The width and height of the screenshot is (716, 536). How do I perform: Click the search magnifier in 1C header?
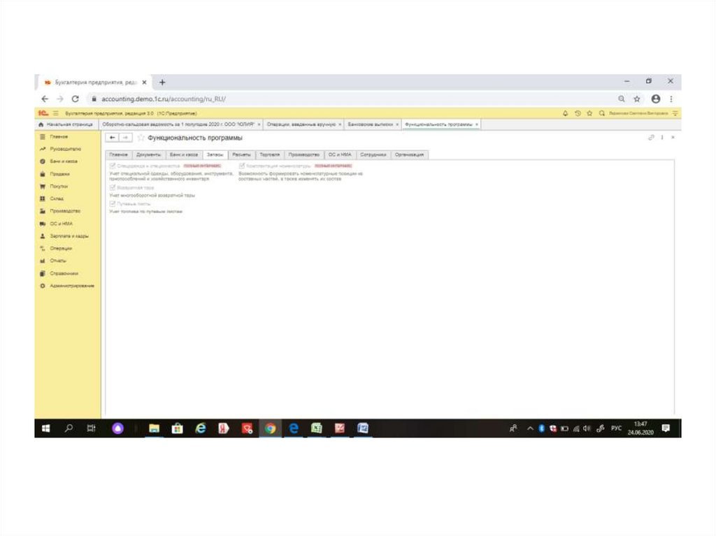tap(601, 113)
